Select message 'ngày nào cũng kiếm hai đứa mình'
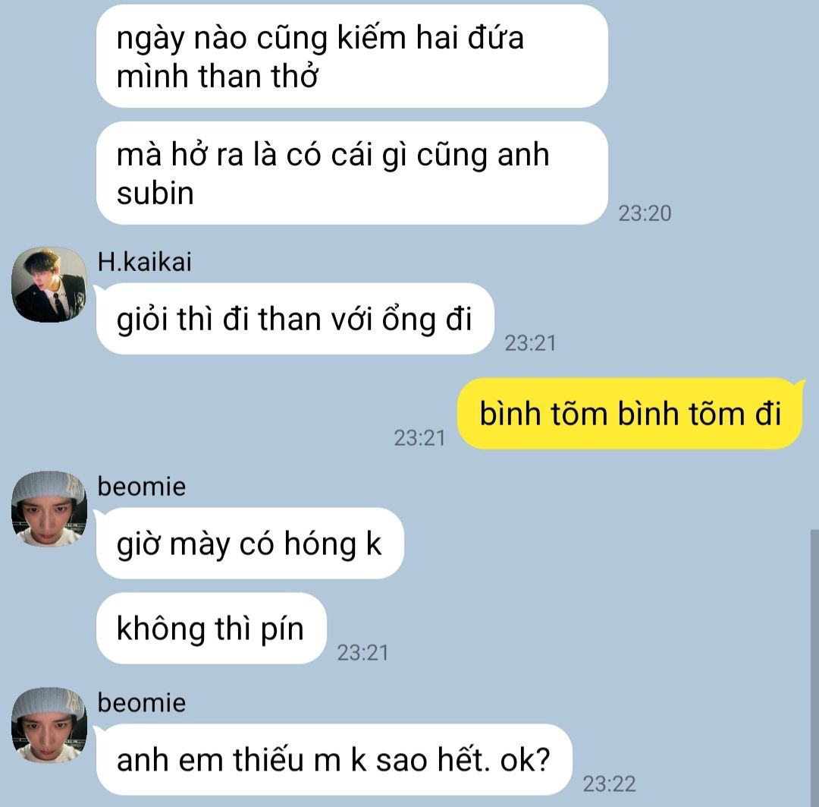This screenshot has height=807, width=819. pyautogui.click(x=352, y=56)
